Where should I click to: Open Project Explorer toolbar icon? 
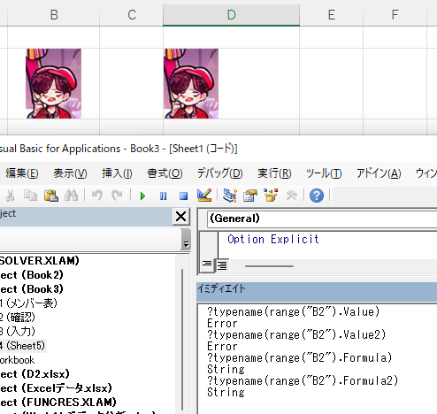[230, 195]
